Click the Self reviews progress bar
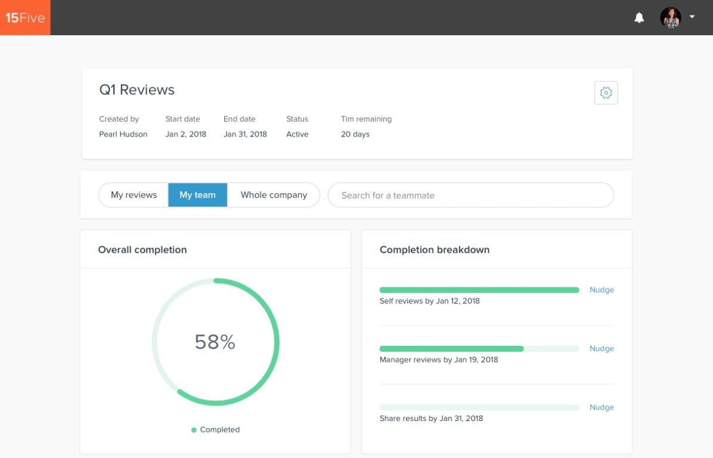Viewport: 713px width, 458px height. 479,290
